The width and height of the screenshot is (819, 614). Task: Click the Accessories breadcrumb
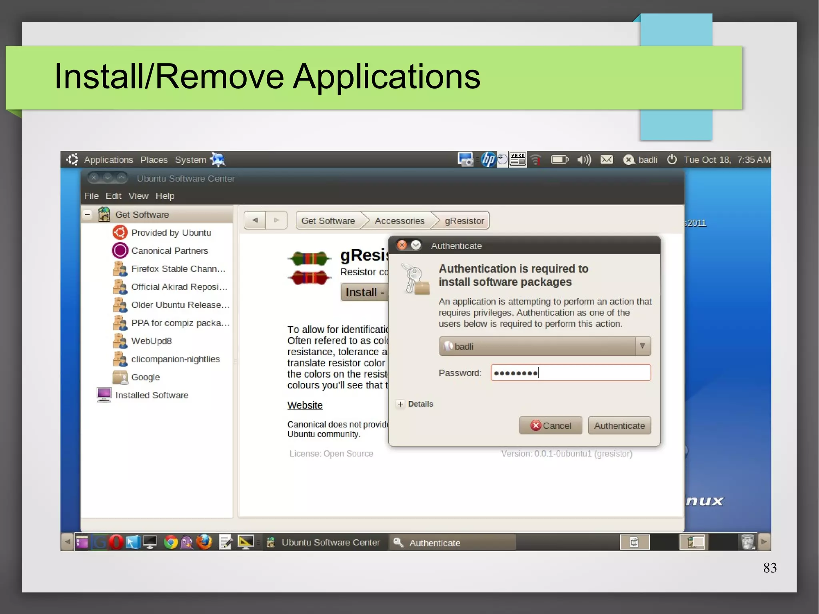[x=400, y=221]
